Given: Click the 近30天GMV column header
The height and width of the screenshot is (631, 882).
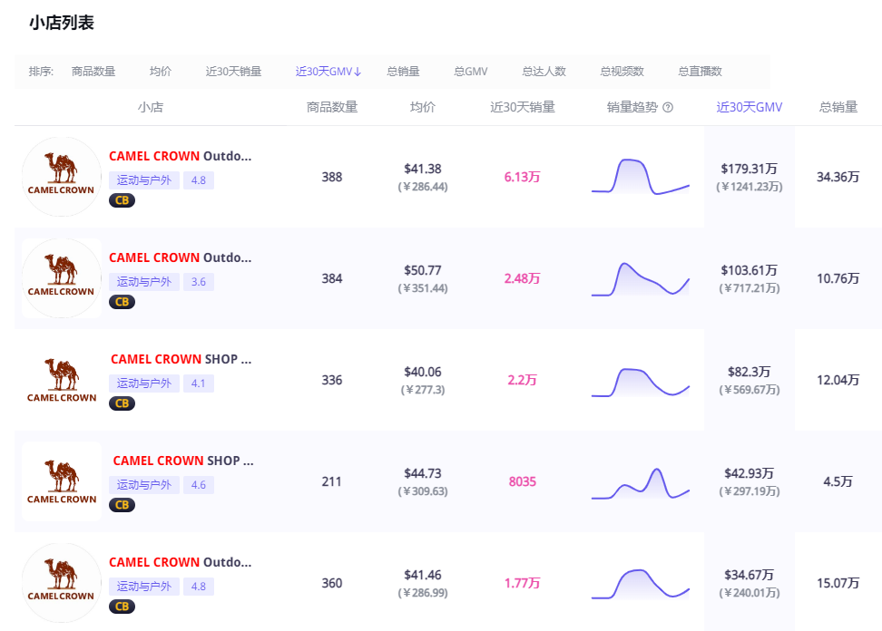Looking at the screenshot, I should pyautogui.click(x=749, y=107).
